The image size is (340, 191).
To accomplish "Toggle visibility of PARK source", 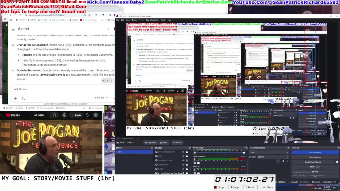I will 183,156.
